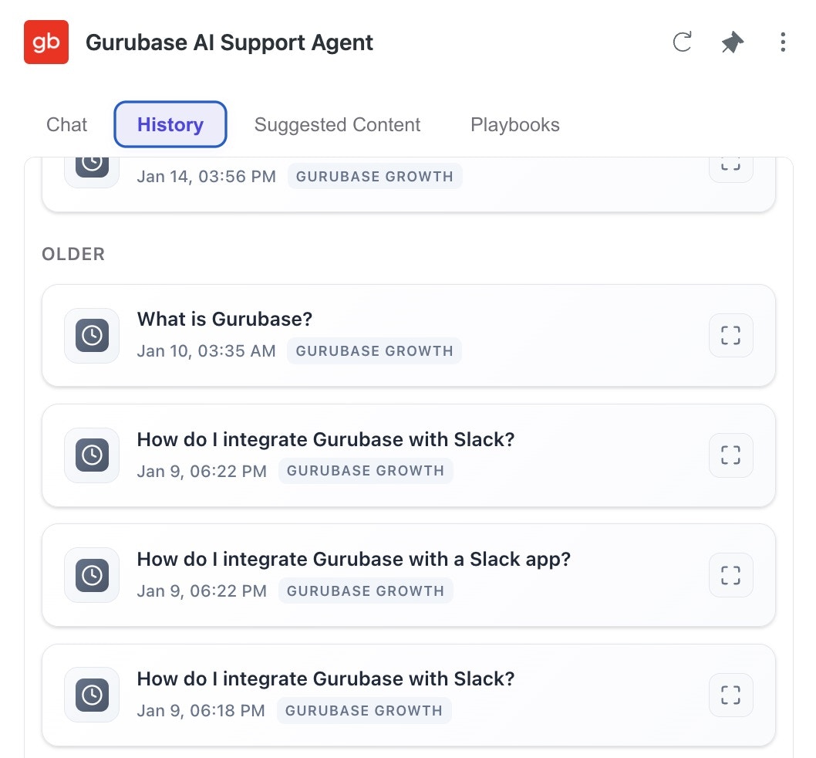The height and width of the screenshot is (758, 816).
Task: Click the Gurubase logo icon
Action: [46, 42]
